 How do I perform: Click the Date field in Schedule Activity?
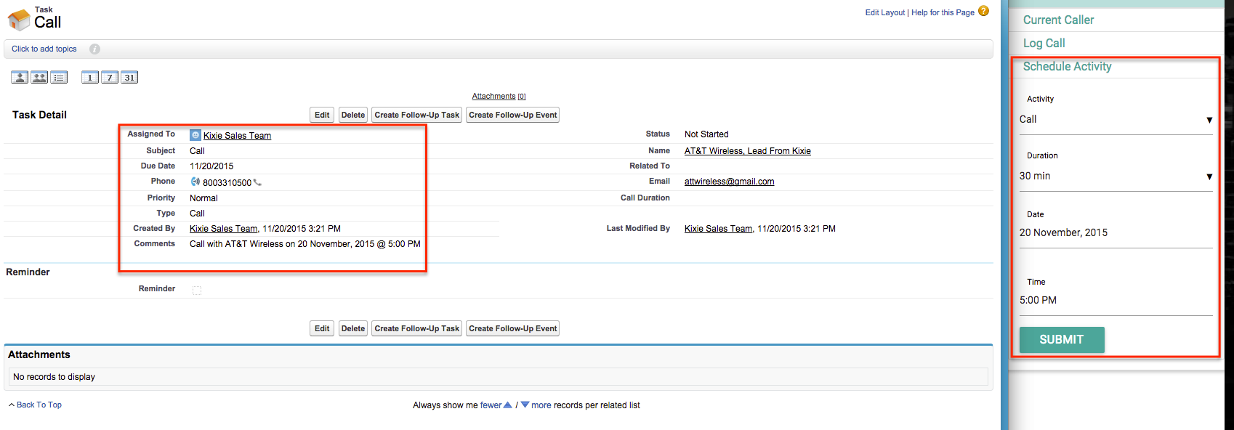tap(1116, 233)
